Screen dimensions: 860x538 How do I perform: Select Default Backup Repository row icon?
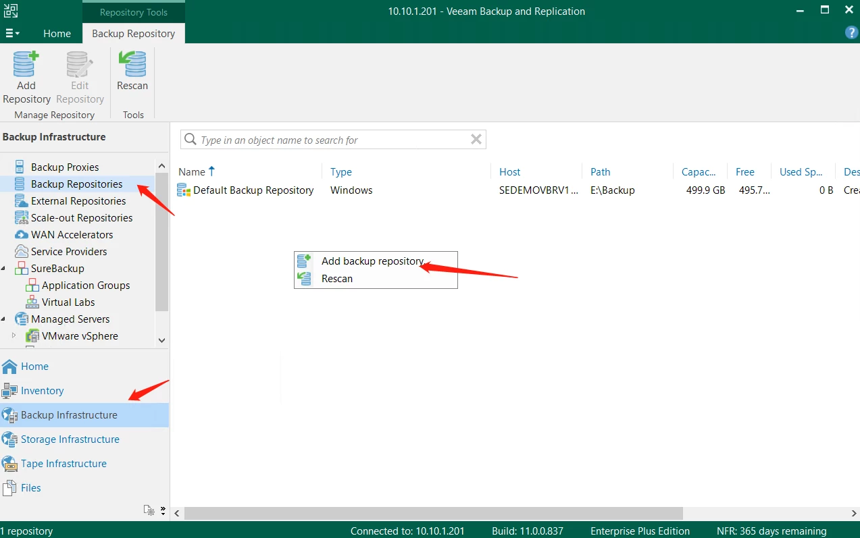[184, 190]
